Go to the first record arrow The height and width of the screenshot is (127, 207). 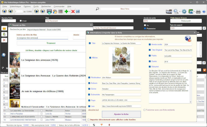point(4,11)
